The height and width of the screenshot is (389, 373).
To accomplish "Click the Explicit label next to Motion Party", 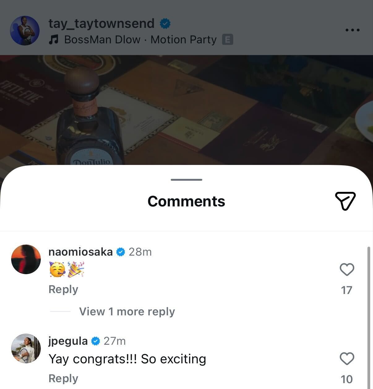I will click(x=228, y=40).
